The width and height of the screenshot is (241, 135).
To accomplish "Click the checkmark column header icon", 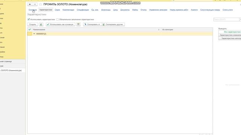I will [x=30, y=29].
